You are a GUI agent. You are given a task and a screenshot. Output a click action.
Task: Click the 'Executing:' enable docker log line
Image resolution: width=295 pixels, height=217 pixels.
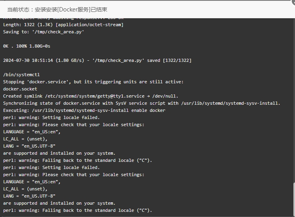pyautogui.click(x=84, y=110)
